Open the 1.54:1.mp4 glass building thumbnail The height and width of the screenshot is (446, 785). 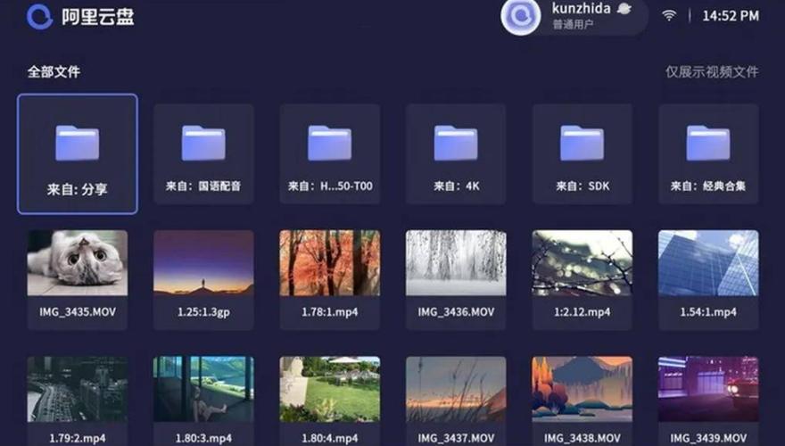coord(708,263)
